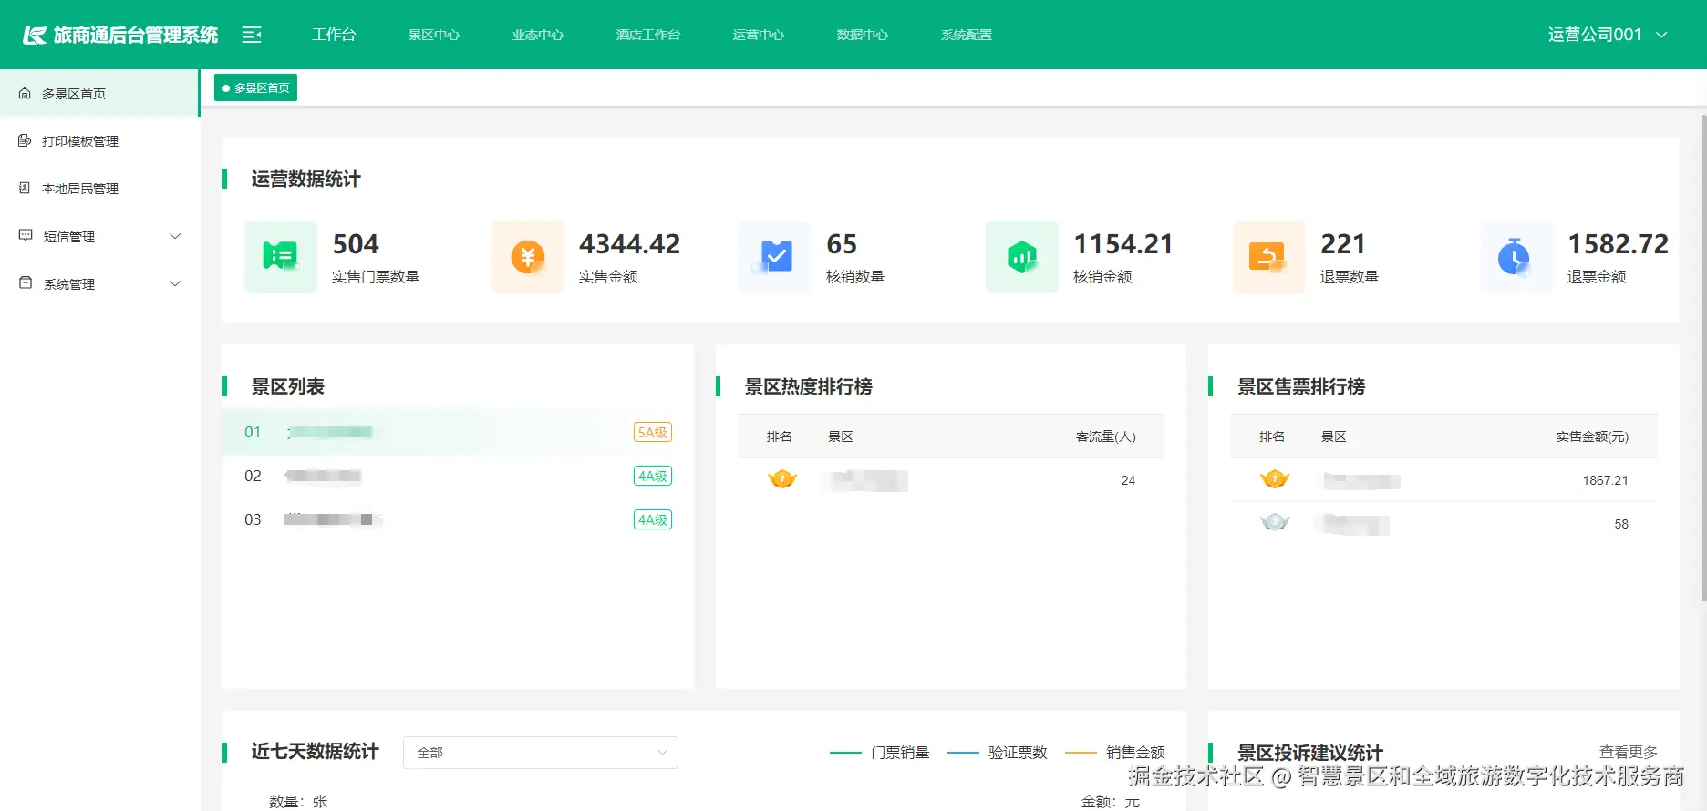Click the SMS management message icon
The height and width of the screenshot is (811, 1707).
26,235
